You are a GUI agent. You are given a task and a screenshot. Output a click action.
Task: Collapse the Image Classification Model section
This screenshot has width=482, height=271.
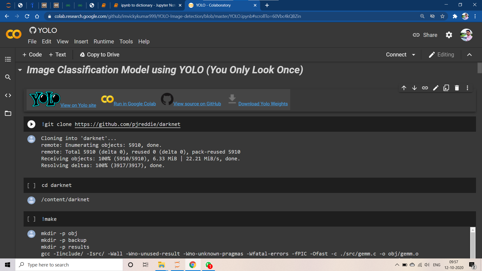coord(20,70)
